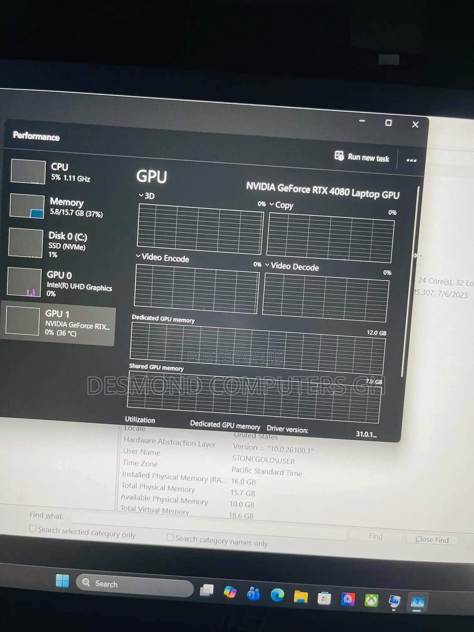Open Task View from taskbar
The image size is (474, 632).
207,591
